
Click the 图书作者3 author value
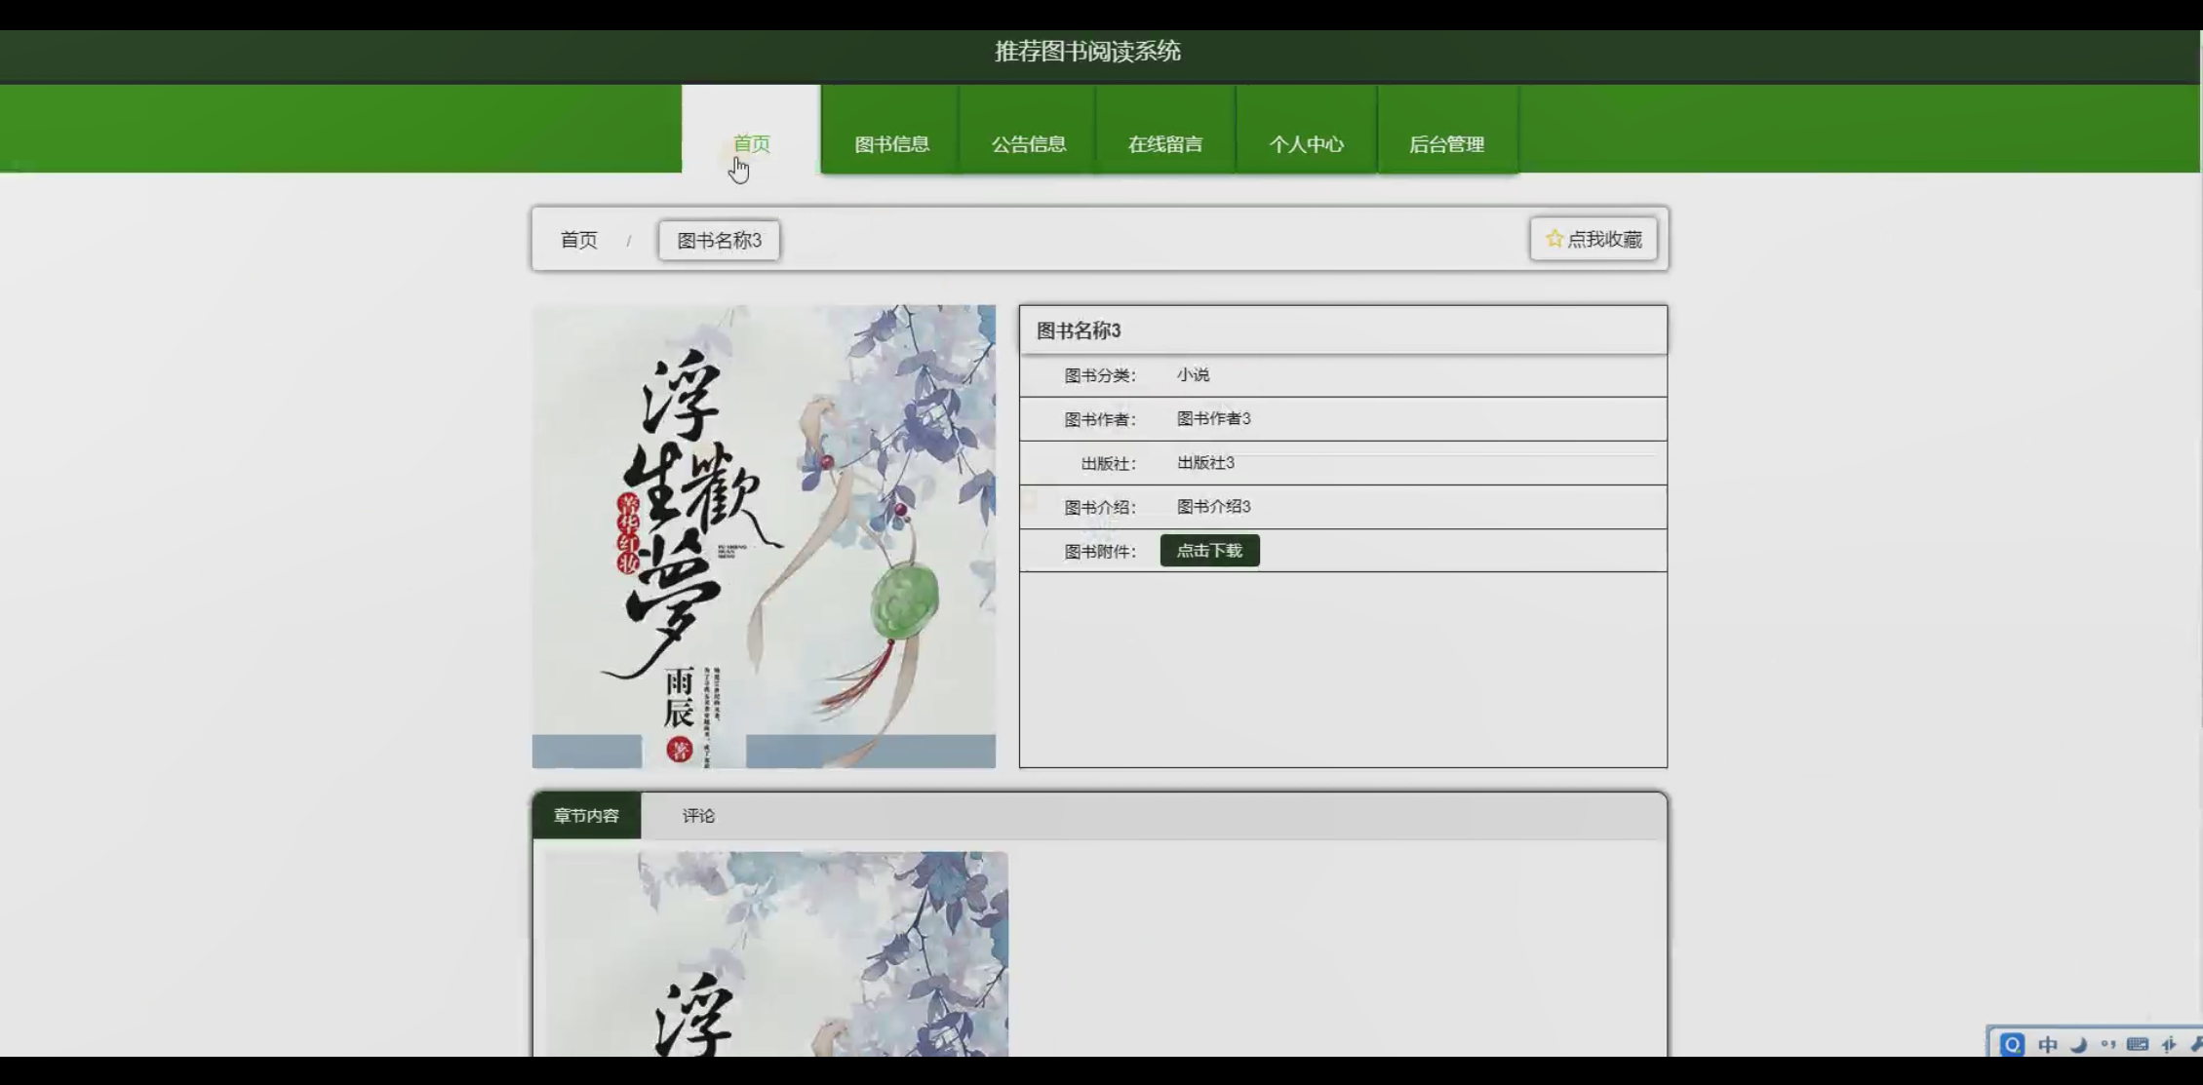coord(1213,418)
